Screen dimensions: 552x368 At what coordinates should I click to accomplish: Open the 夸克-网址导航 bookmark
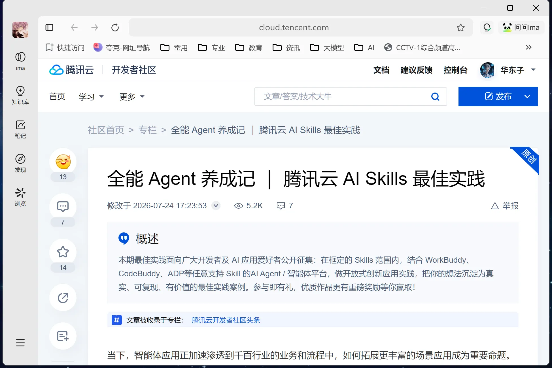(x=122, y=48)
